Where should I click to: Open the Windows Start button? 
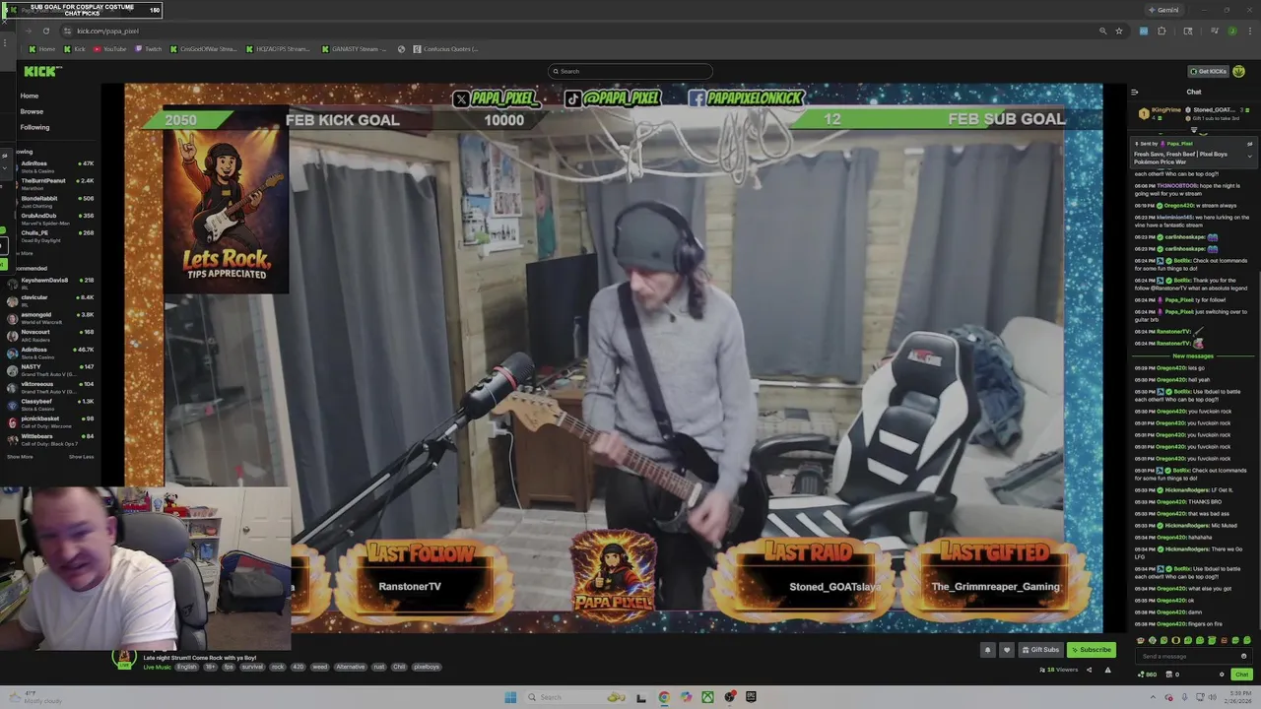click(x=510, y=697)
